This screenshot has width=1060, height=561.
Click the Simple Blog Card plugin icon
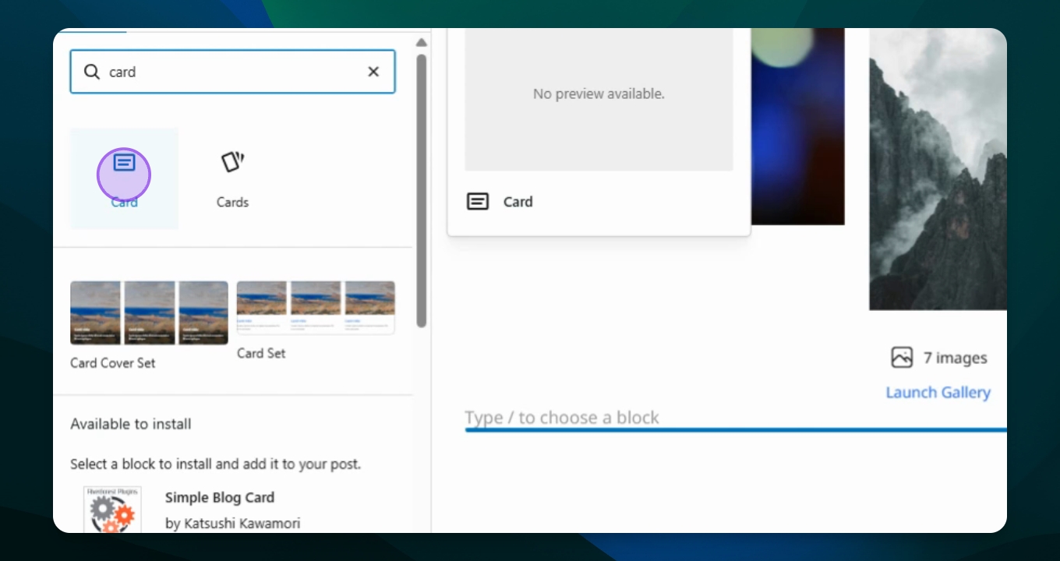[113, 510]
